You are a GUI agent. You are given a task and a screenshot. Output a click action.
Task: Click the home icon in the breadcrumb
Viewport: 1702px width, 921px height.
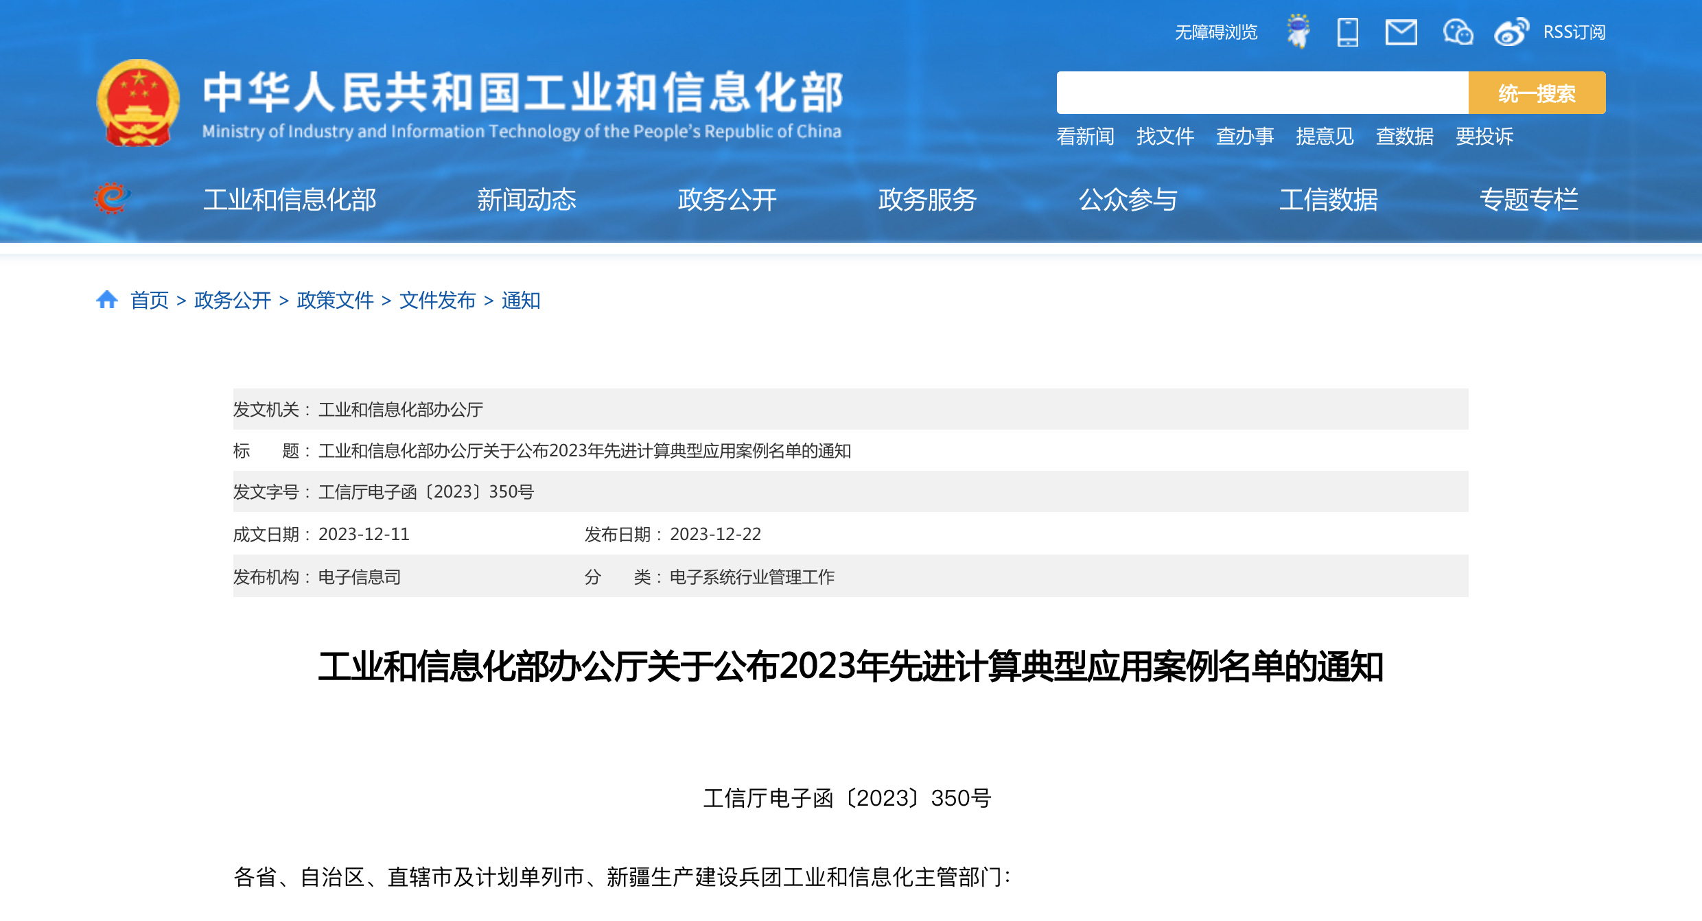(107, 300)
